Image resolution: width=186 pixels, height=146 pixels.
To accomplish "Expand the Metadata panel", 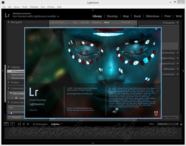I will tap(178, 69).
